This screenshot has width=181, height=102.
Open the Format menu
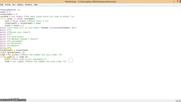(x=8, y=5)
